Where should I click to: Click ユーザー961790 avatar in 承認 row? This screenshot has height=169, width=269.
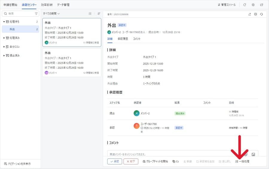(x=137, y=126)
